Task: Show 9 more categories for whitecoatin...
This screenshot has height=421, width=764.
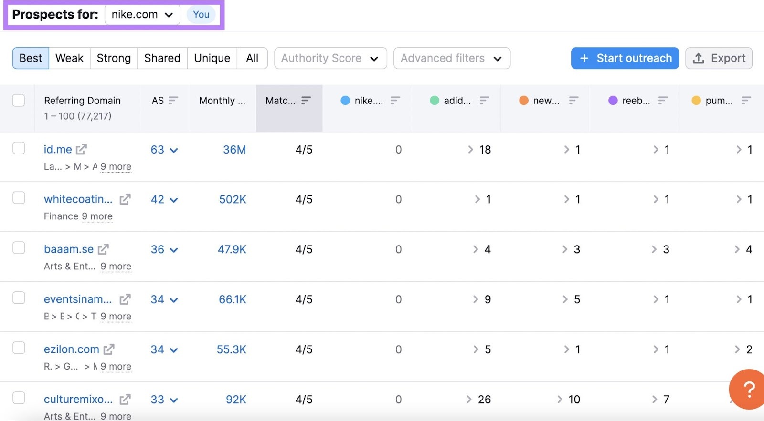Action: pos(97,216)
